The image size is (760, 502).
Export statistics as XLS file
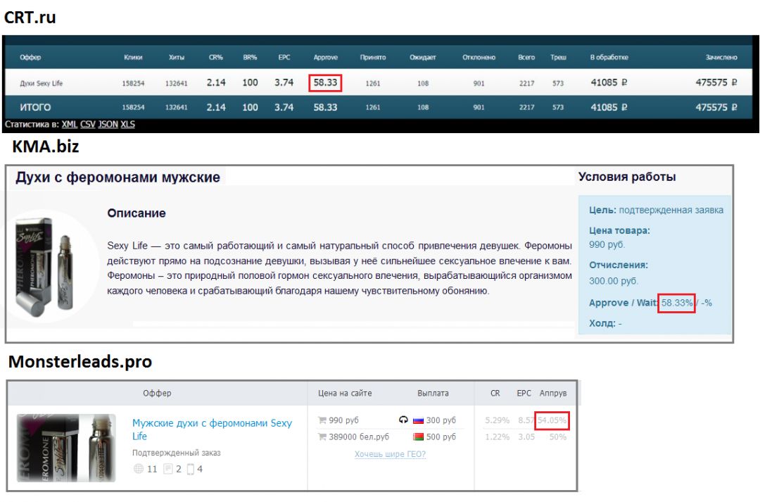click(x=127, y=124)
